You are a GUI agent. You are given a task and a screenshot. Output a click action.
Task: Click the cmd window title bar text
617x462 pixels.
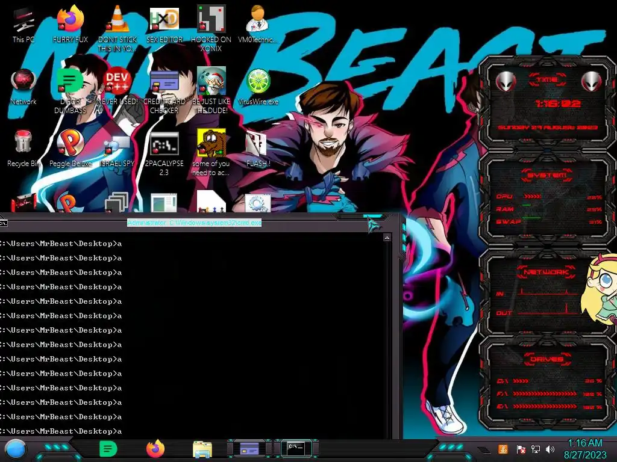195,223
